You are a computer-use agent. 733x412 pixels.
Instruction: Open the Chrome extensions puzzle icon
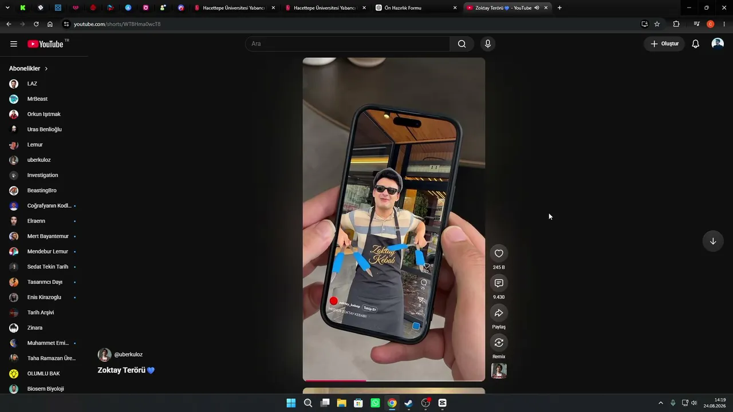click(676, 24)
